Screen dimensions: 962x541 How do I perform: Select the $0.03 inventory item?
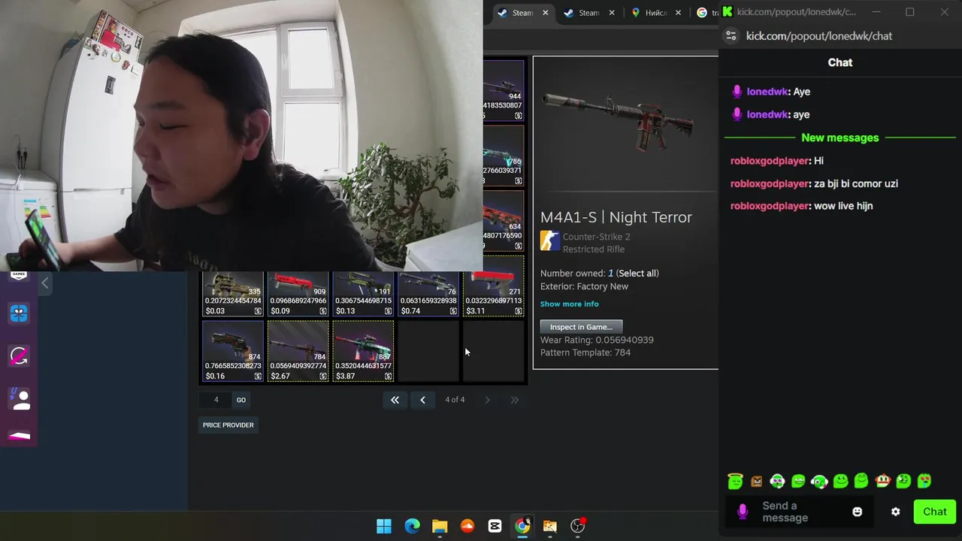tap(233, 294)
